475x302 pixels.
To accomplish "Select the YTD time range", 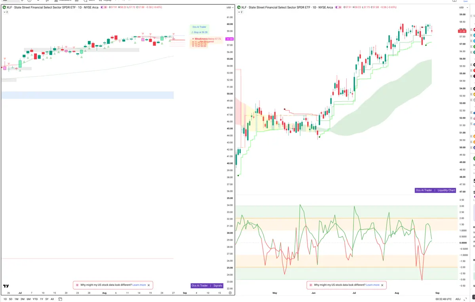I will click(x=35, y=299).
